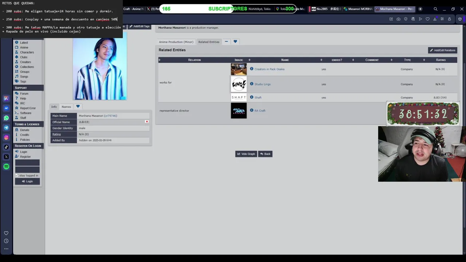Viewport: 466px width, 262px height.
Task: Sort by ended? column arrow
Action: [353, 60]
